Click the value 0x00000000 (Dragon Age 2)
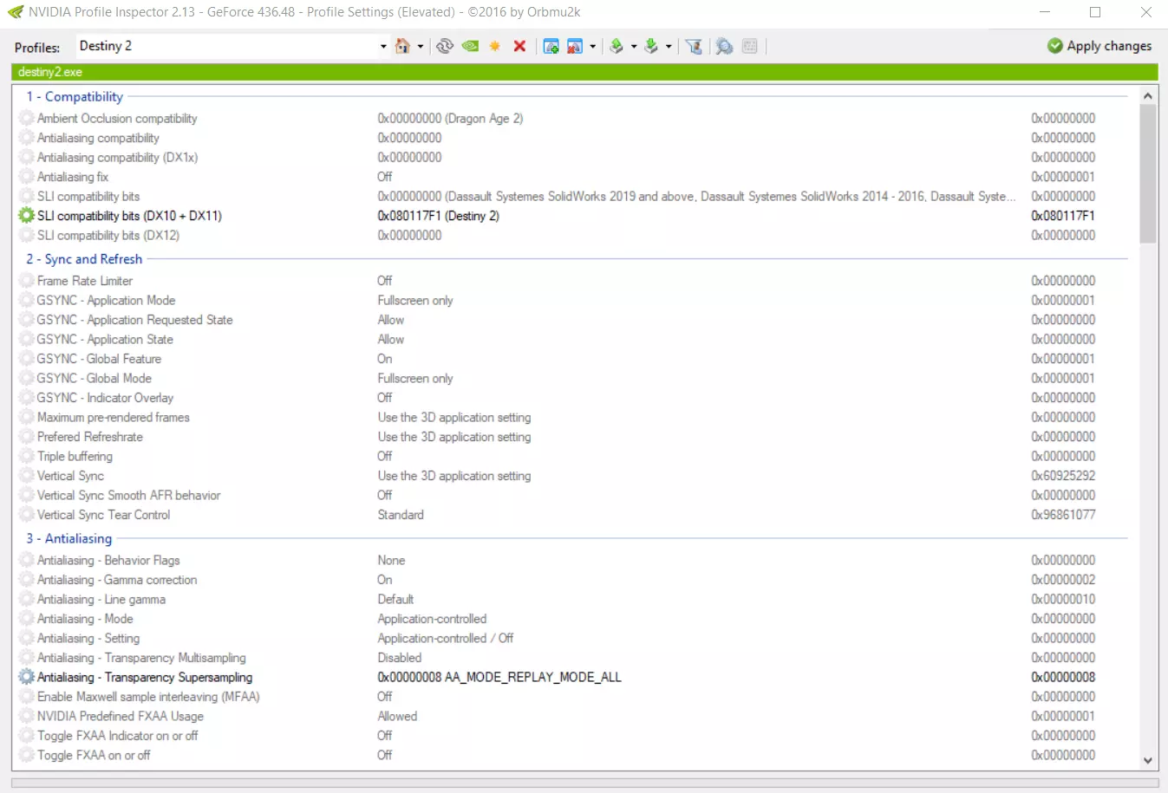 click(x=450, y=118)
